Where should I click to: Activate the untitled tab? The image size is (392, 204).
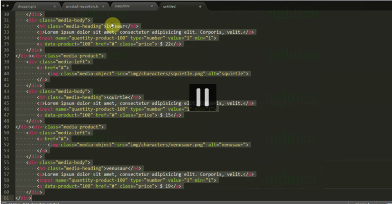point(169,7)
